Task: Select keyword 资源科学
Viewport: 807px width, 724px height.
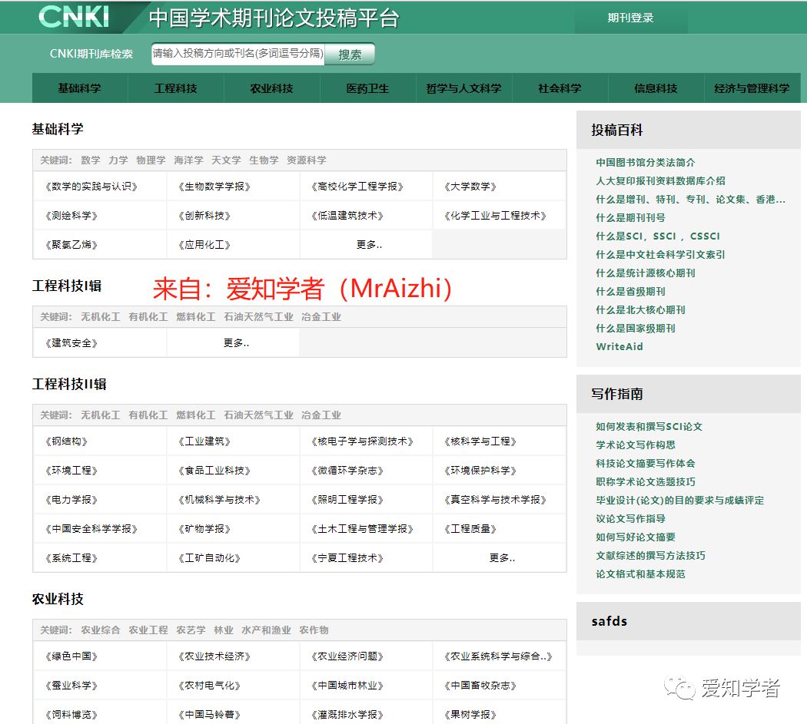Action: 307,160
